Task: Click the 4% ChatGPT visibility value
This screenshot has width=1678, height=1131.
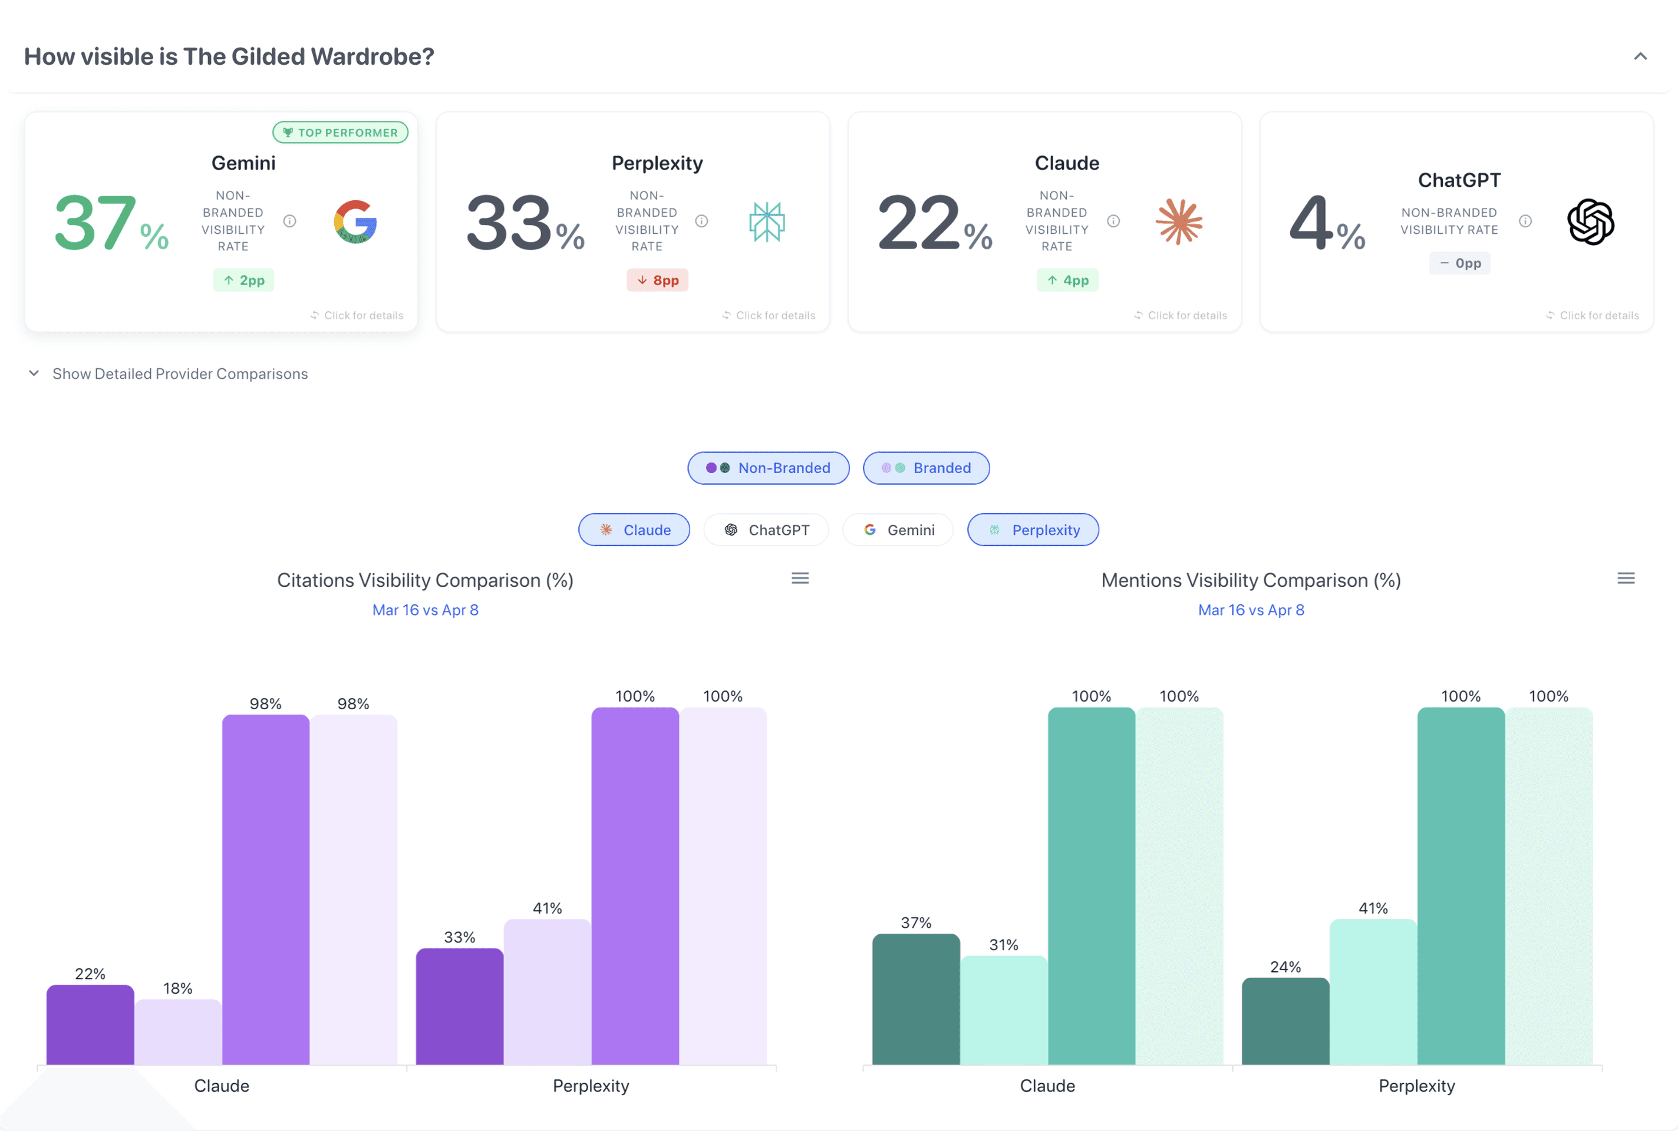Action: coord(1327,223)
